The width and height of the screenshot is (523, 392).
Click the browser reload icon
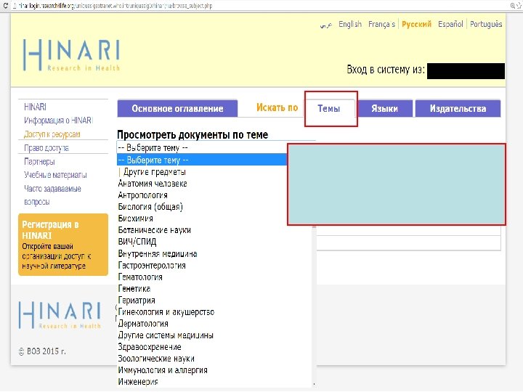pyautogui.click(x=6, y=5)
